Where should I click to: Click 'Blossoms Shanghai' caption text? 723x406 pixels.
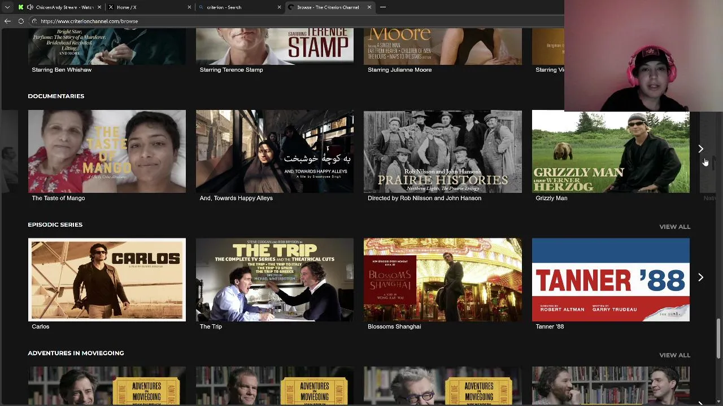click(x=394, y=326)
